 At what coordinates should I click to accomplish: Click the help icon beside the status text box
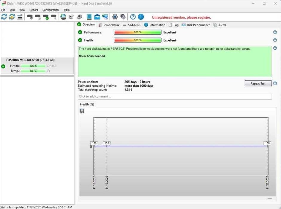tap(275, 48)
